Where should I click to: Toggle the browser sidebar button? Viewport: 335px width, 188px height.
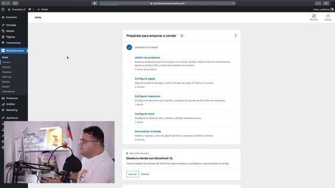(x=15, y=3)
